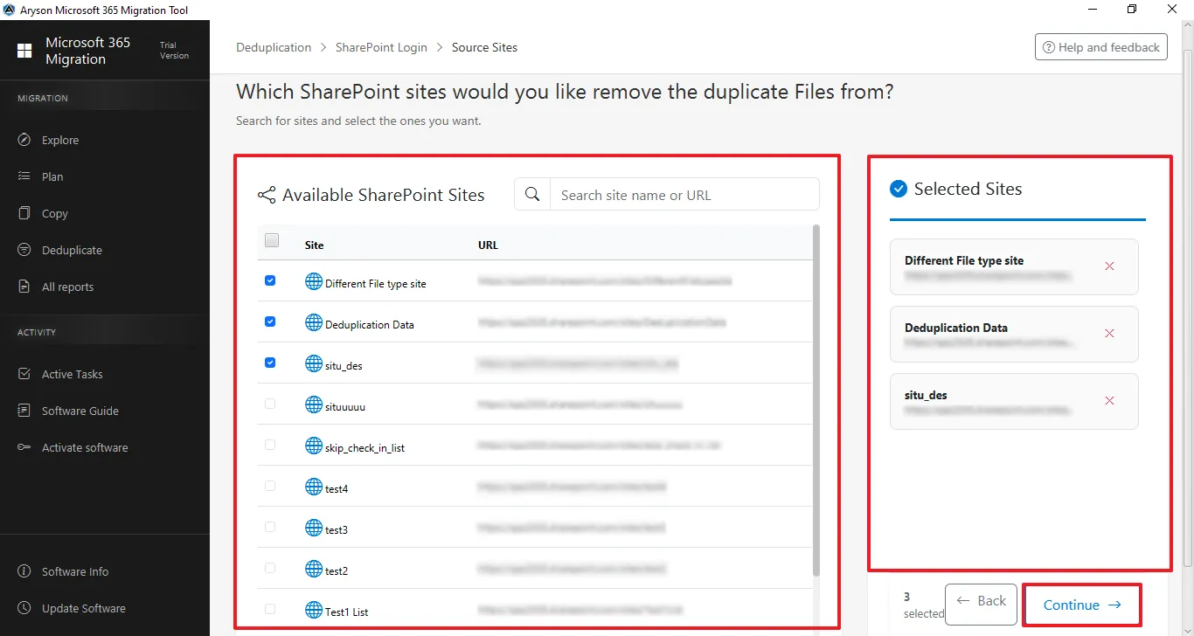Click the Back button
The height and width of the screenshot is (636, 1194).
981,601
